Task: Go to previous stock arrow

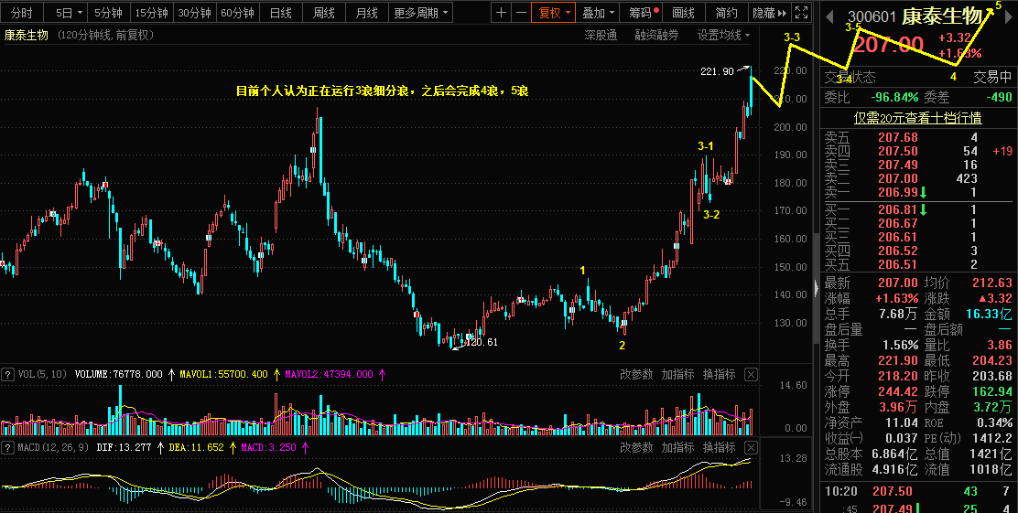Action: pyautogui.click(x=829, y=16)
